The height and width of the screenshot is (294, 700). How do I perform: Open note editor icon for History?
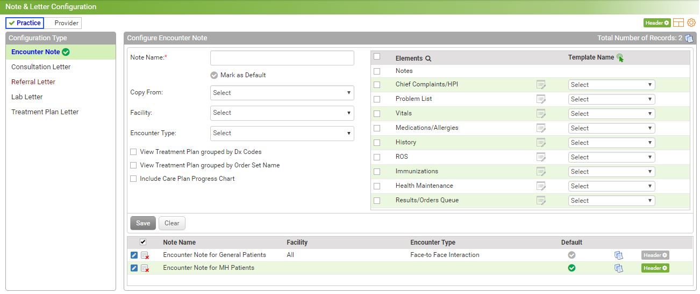[x=541, y=143]
